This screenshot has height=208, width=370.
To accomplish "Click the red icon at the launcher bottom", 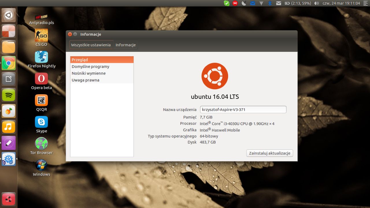I will point(9,199).
